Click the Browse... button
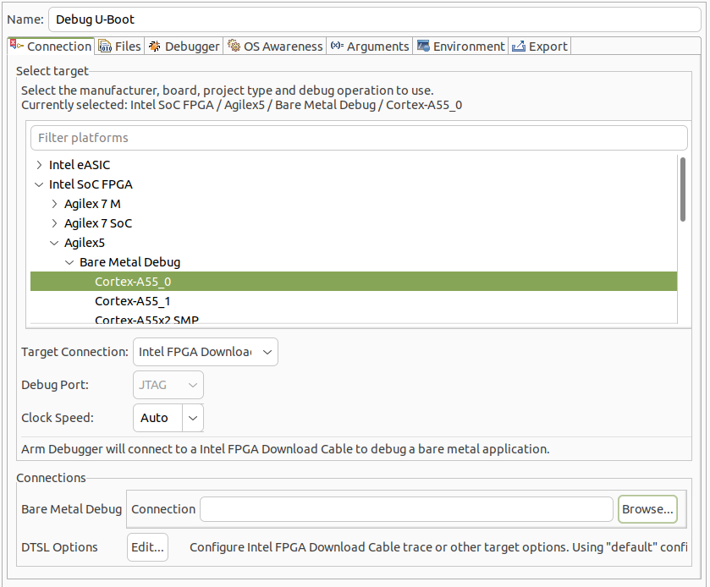Screen dimensions: 710x587 tap(647, 509)
